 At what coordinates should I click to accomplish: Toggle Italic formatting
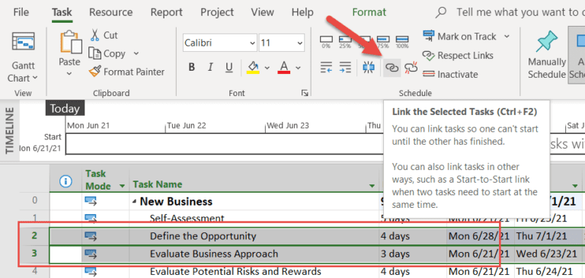click(x=210, y=68)
